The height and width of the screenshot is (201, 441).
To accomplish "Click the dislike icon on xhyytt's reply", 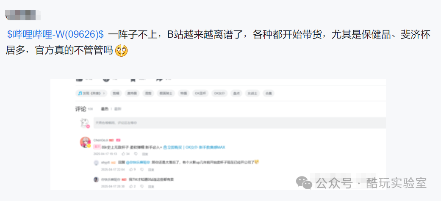I will (142, 170).
